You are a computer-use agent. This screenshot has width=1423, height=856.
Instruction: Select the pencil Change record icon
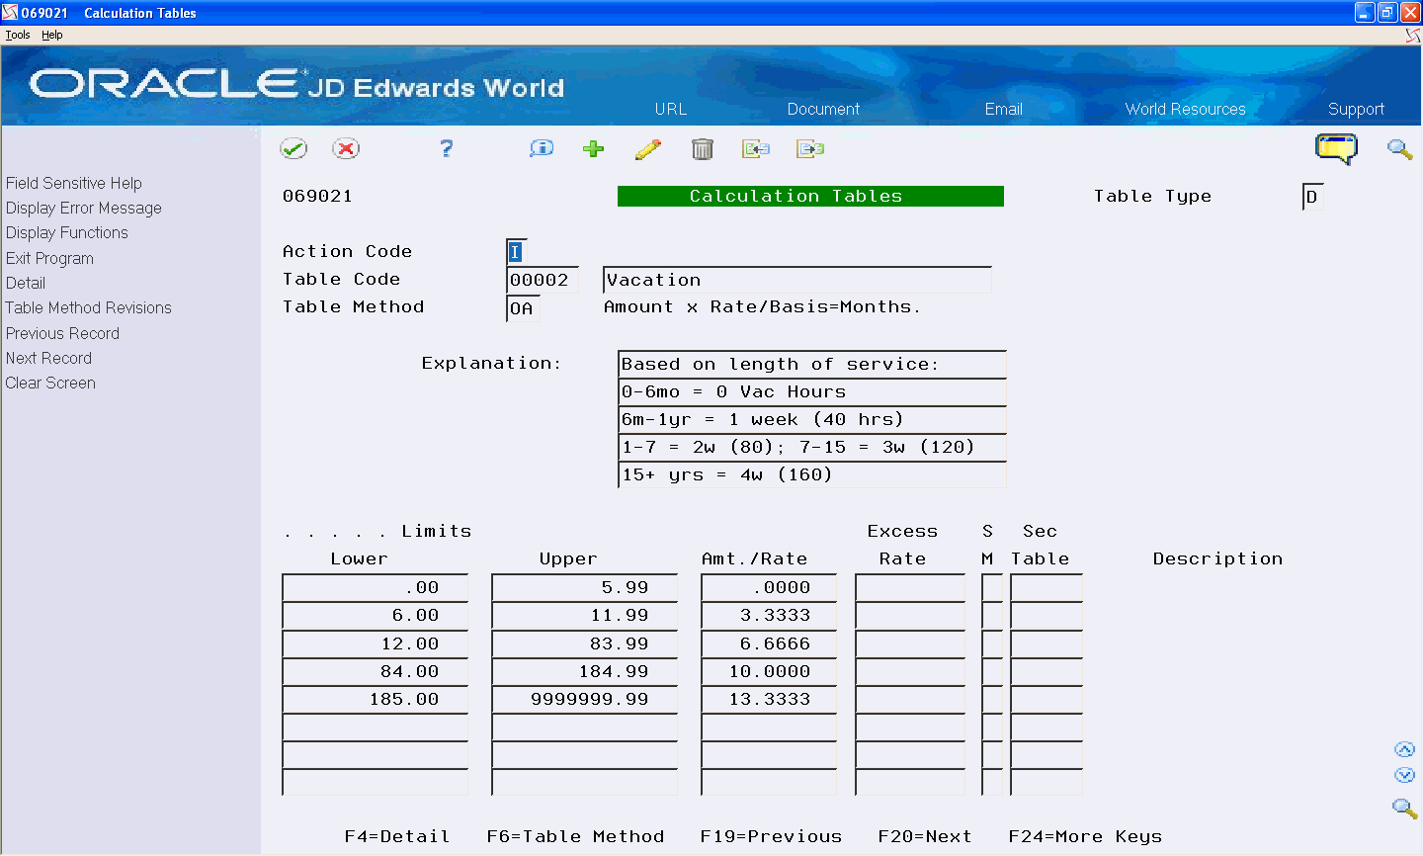pos(648,149)
